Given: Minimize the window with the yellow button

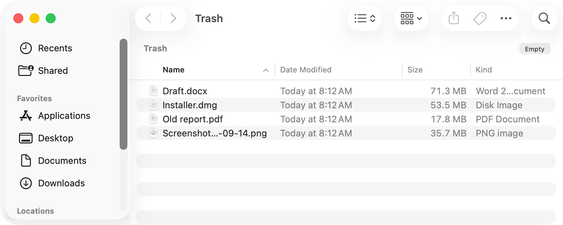Looking at the screenshot, I should (x=34, y=18).
